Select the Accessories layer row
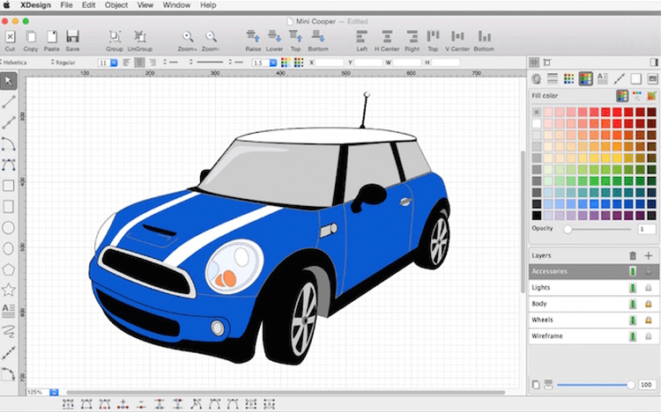The image size is (661, 412). [x=593, y=271]
